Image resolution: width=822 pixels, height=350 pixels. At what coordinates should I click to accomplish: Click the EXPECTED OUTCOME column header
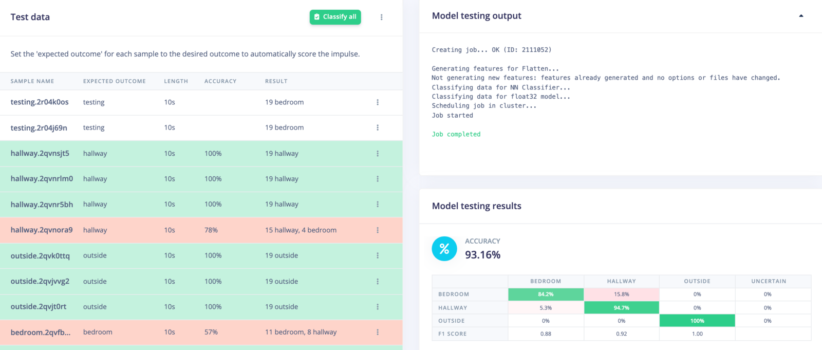(115, 81)
